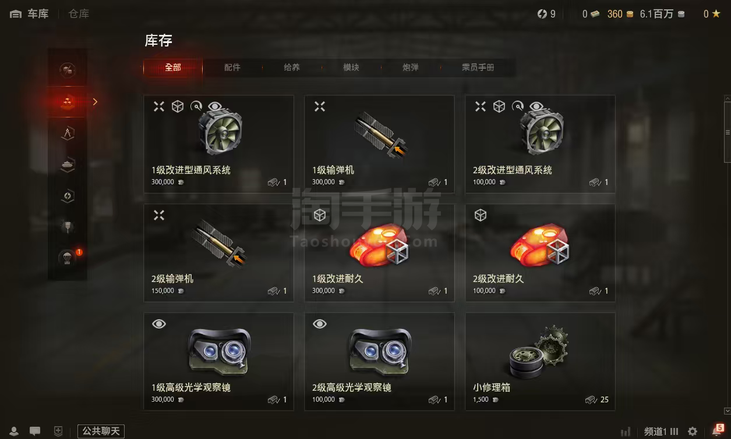This screenshot has width=731, height=439.
Task: Open the chat bubble icon in bottom bar
Action: [35, 431]
